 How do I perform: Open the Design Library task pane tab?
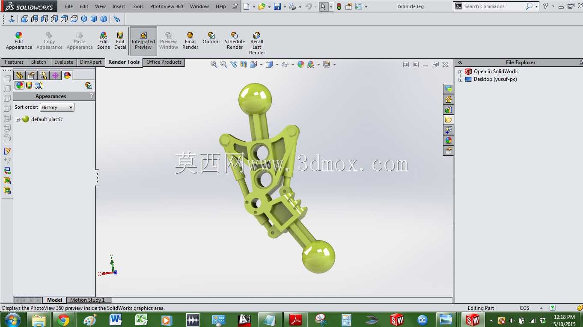coord(448,110)
